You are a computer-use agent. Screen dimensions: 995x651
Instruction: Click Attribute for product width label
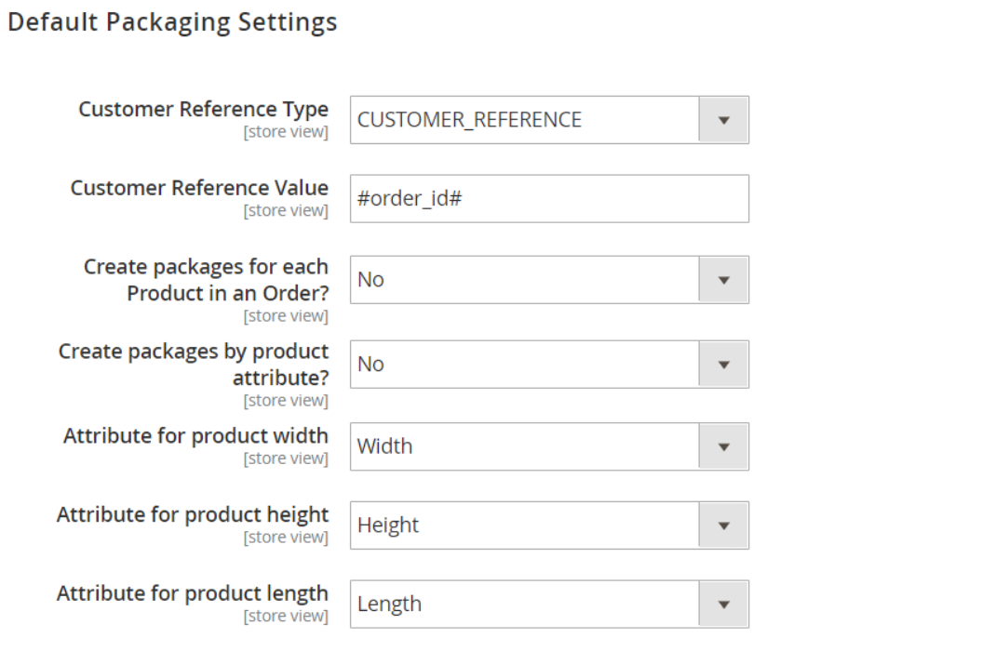point(195,435)
